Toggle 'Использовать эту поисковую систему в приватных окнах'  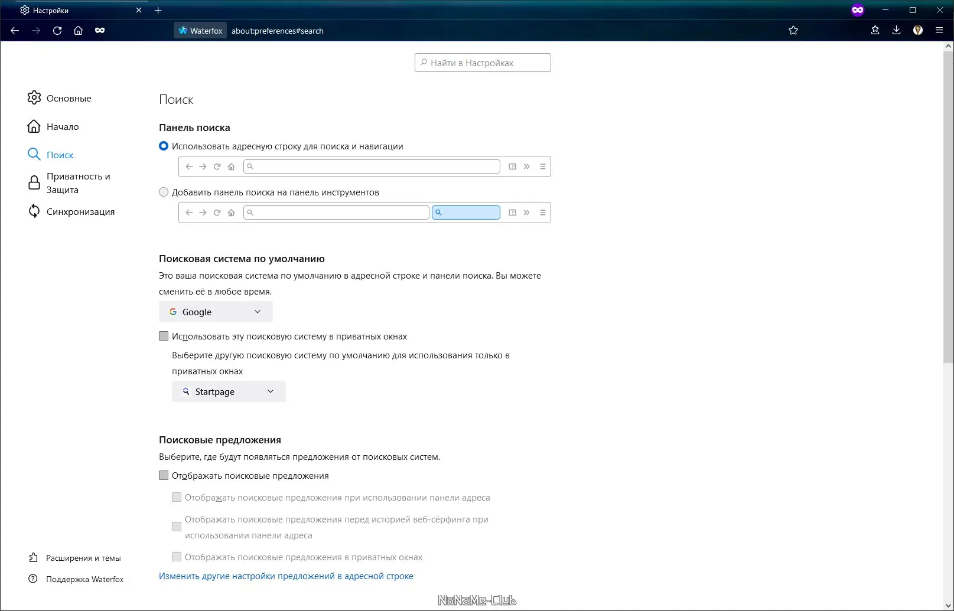point(164,336)
